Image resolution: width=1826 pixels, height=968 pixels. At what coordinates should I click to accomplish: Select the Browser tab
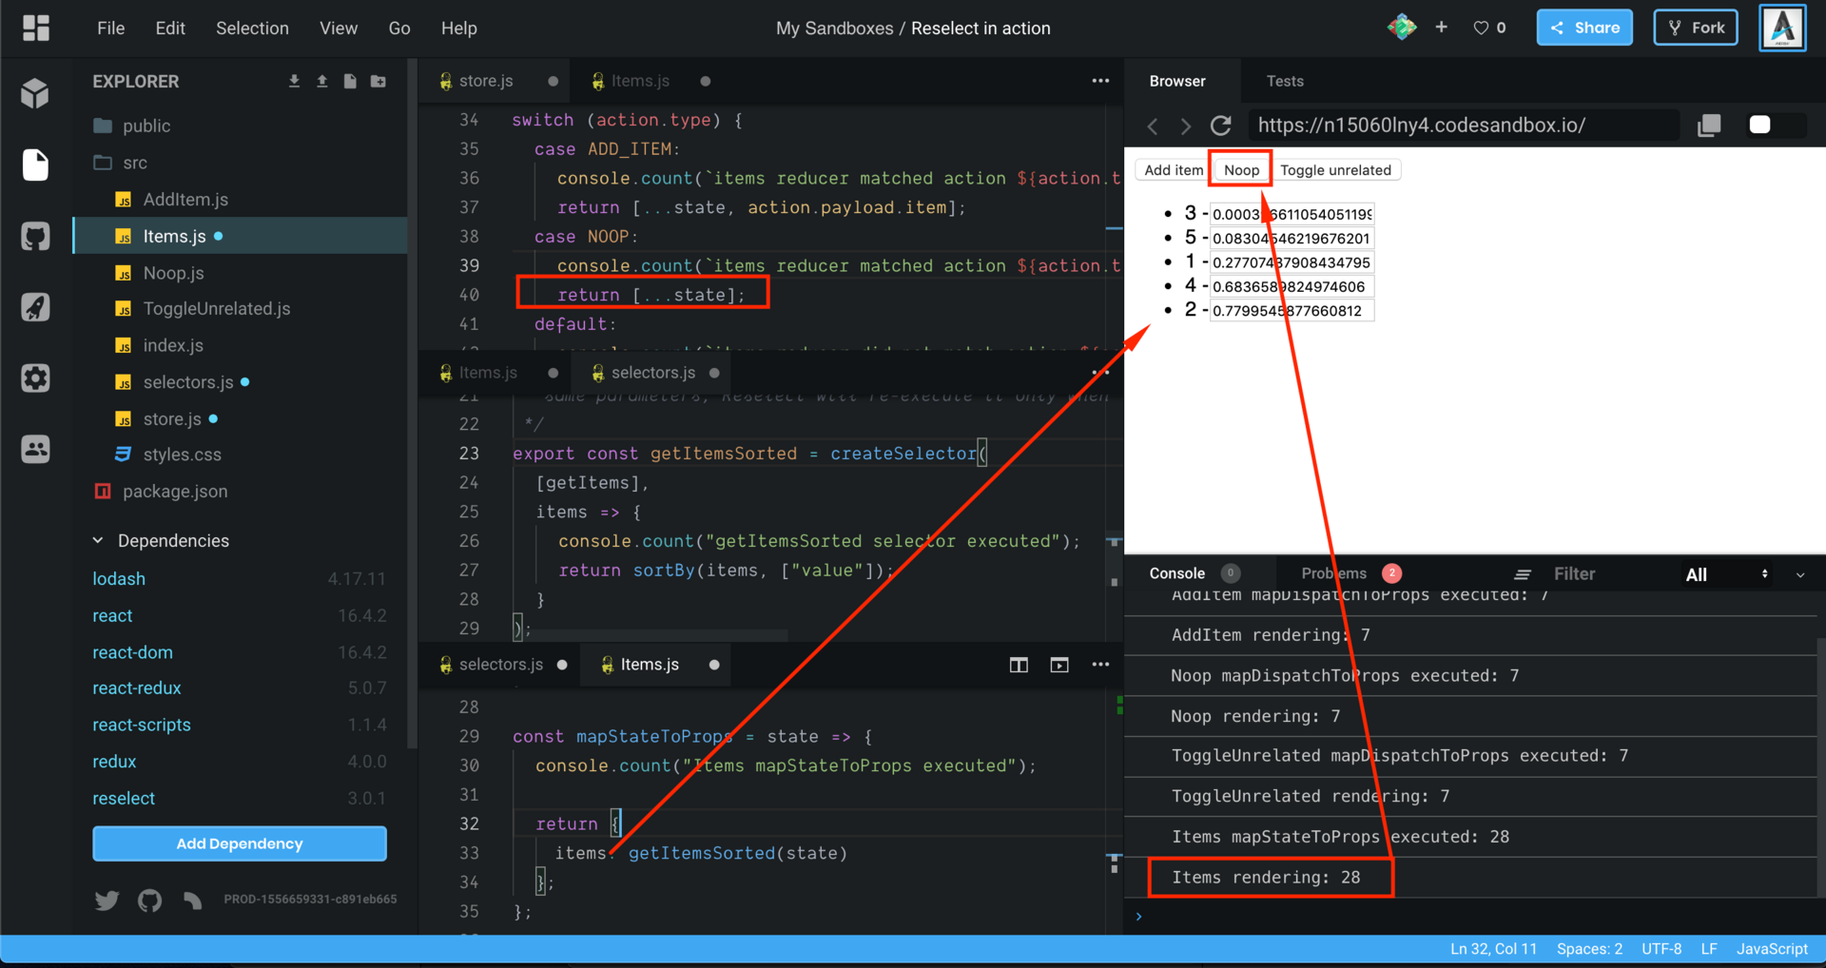(x=1177, y=82)
